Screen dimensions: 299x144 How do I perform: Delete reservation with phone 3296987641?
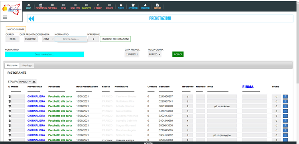click(x=10, y=101)
